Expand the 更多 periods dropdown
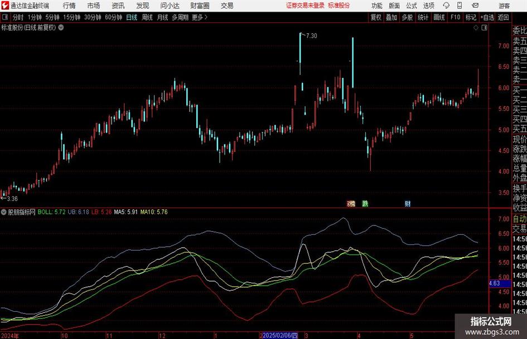The image size is (527, 339). pos(200,17)
